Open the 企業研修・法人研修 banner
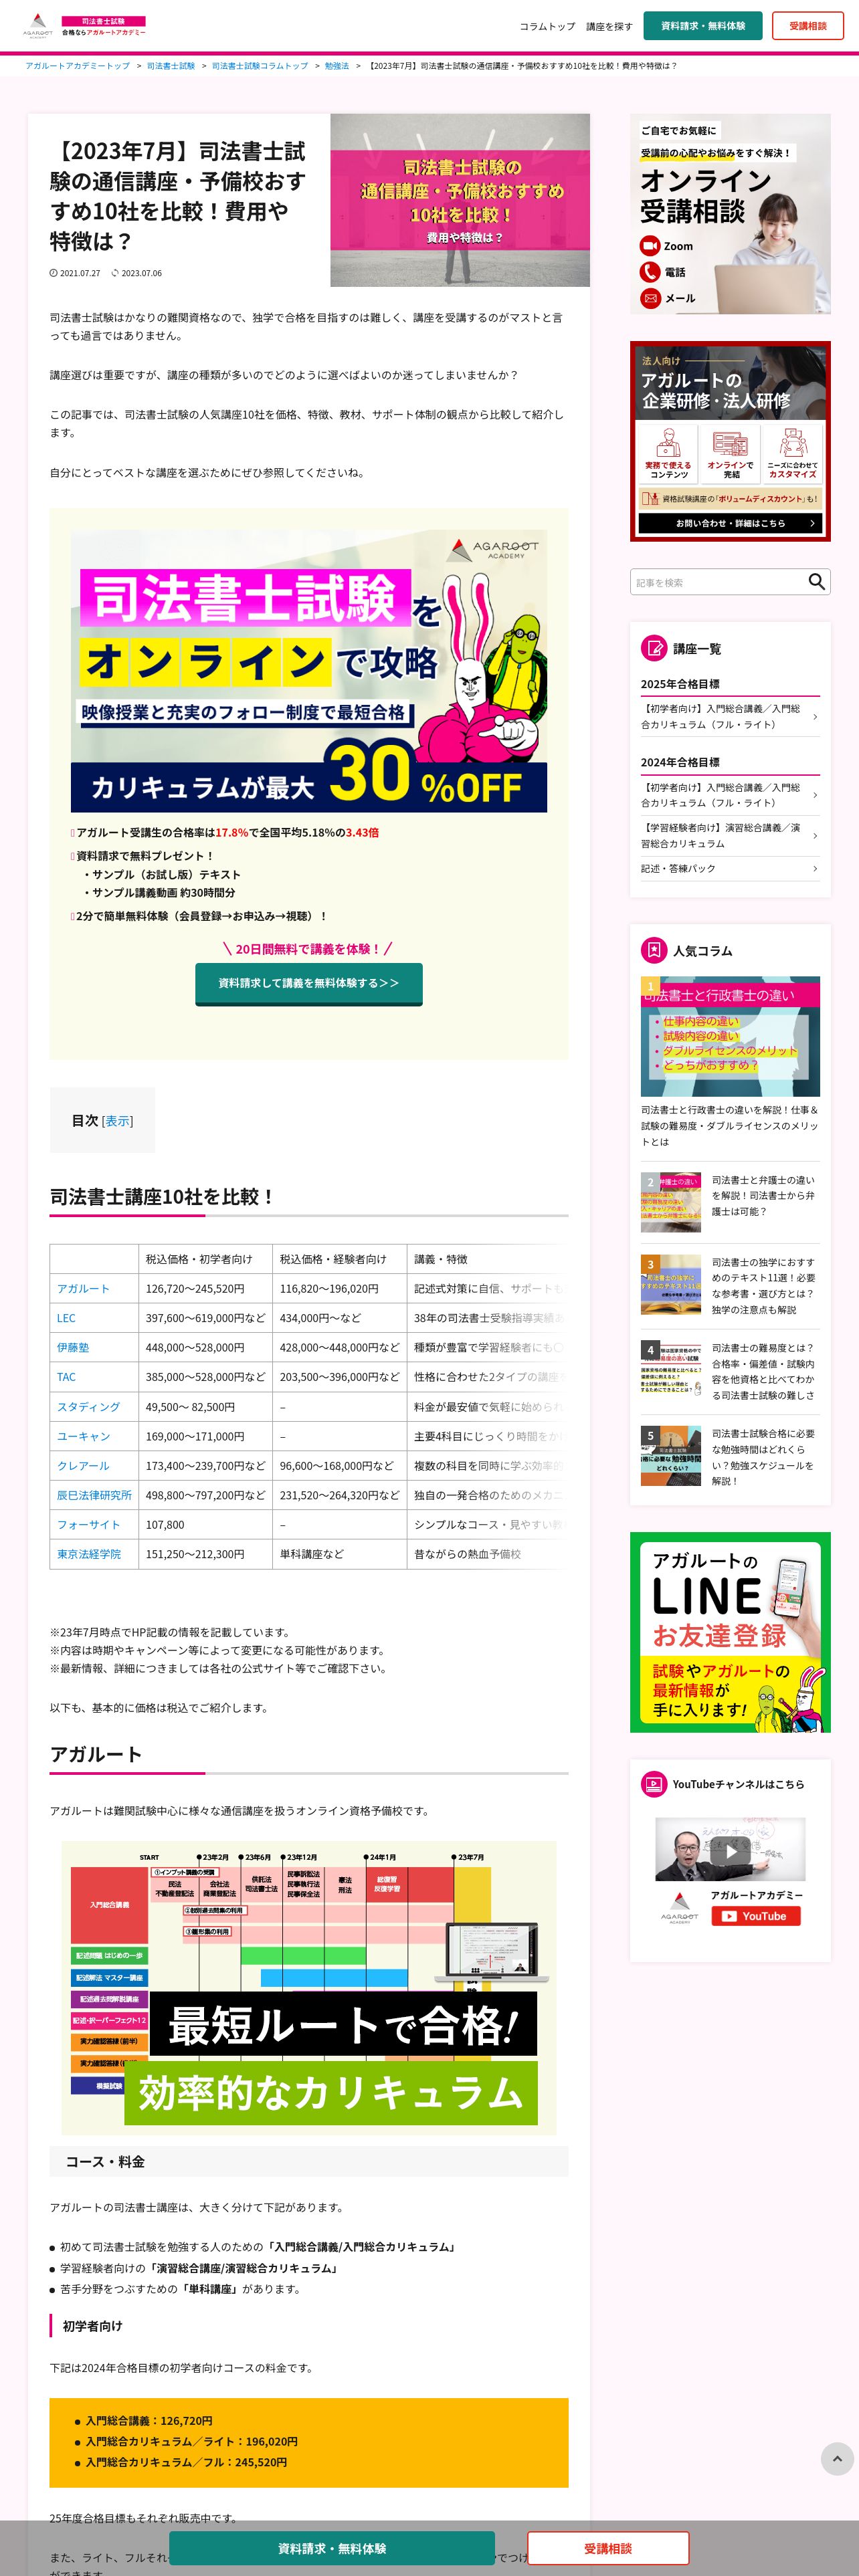859x2576 pixels. [x=730, y=441]
